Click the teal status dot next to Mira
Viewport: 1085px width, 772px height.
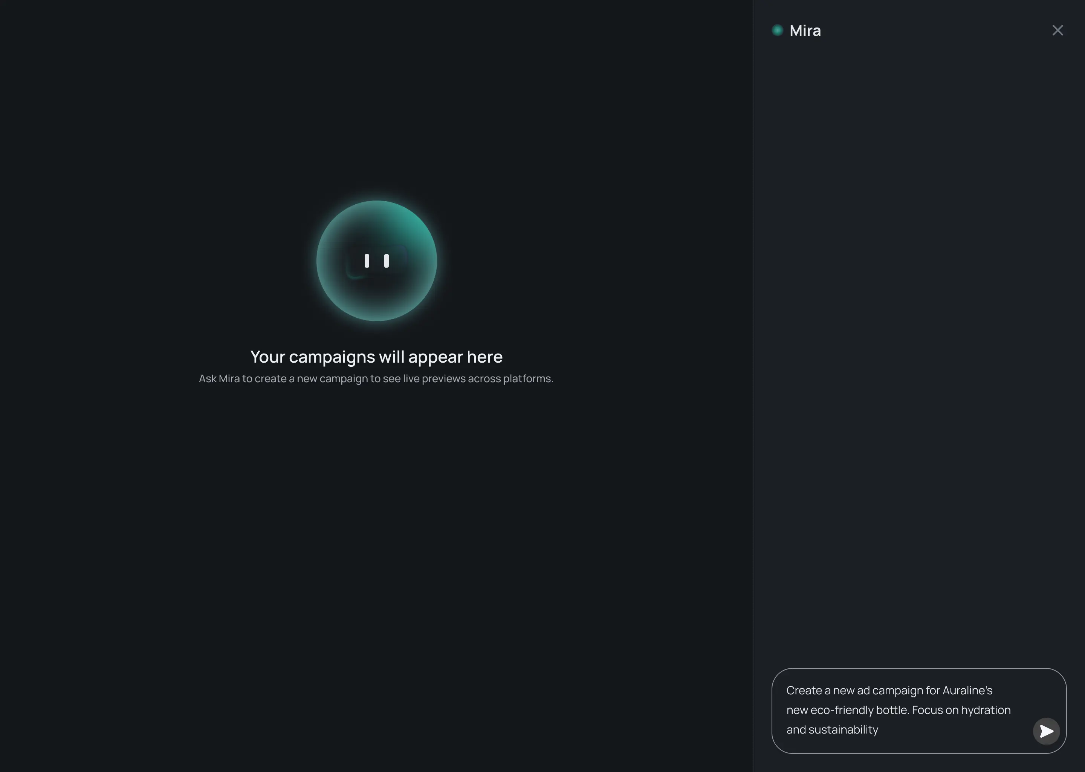tap(778, 30)
